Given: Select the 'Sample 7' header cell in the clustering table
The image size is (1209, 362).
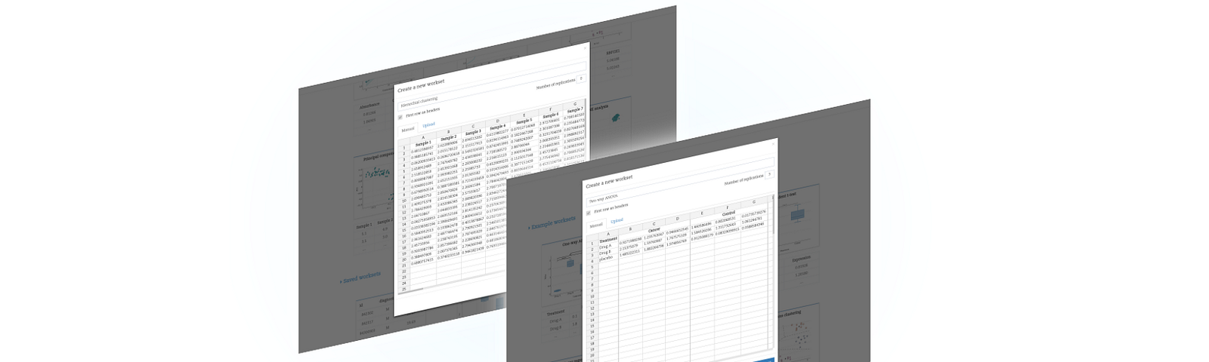Looking at the screenshot, I should pyautogui.click(x=574, y=110).
